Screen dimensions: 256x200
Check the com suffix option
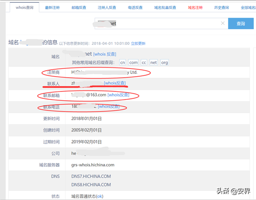133,62
